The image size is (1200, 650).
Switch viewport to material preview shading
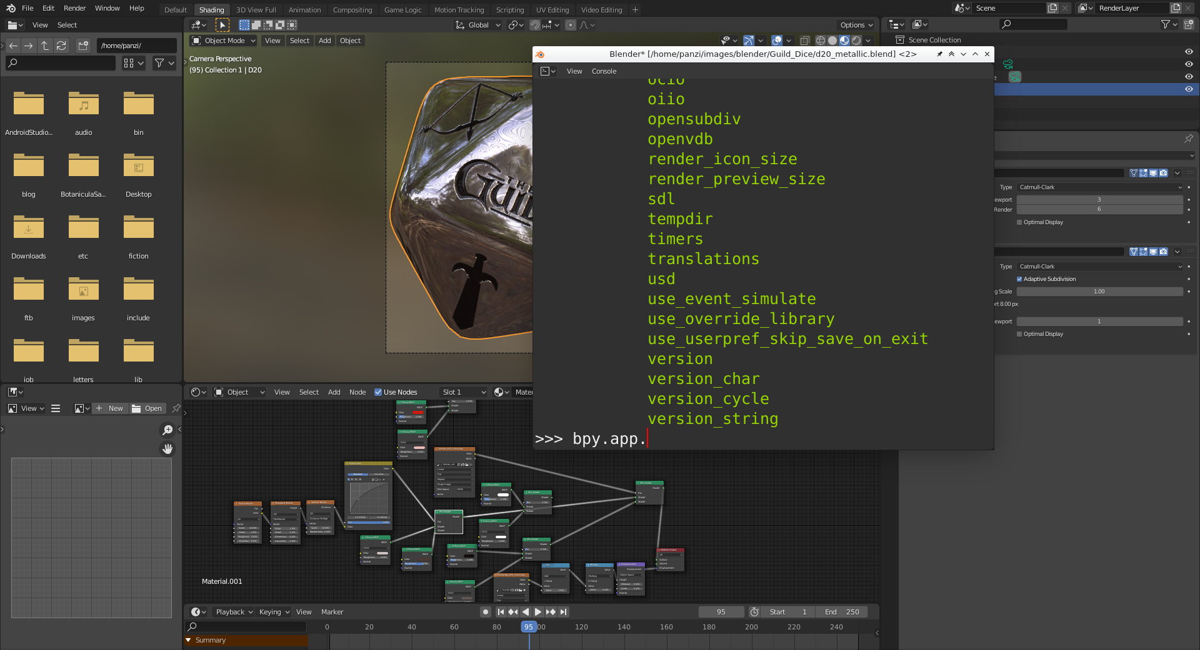pos(844,41)
